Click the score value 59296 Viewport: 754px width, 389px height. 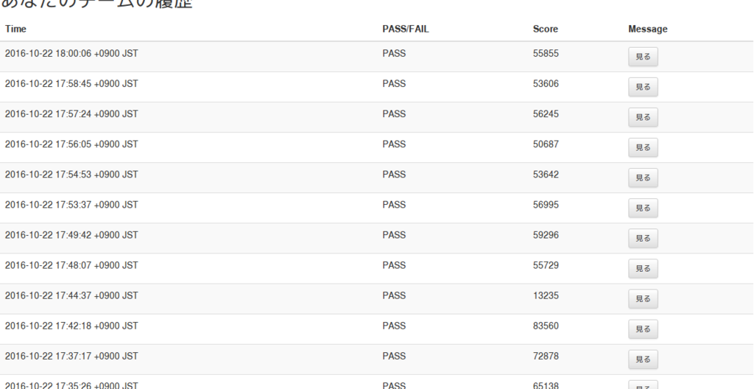pyautogui.click(x=546, y=235)
